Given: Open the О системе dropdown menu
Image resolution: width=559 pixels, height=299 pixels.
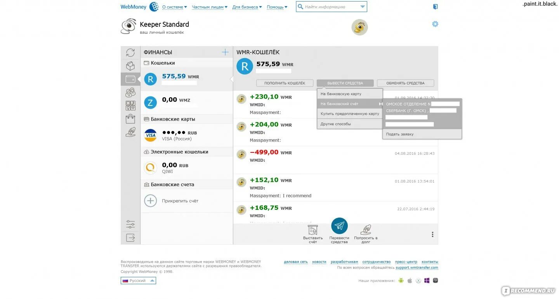Looking at the screenshot, I should point(174,7).
